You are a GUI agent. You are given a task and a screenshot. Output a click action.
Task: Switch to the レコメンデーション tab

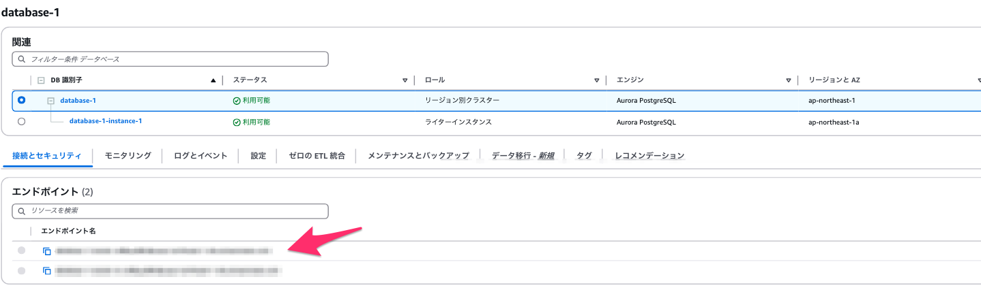[x=649, y=155]
